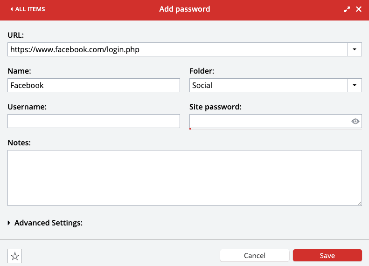Image resolution: width=369 pixels, height=266 pixels.
Task: Click the Name field containing Facebook
Action: coord(94,85)
